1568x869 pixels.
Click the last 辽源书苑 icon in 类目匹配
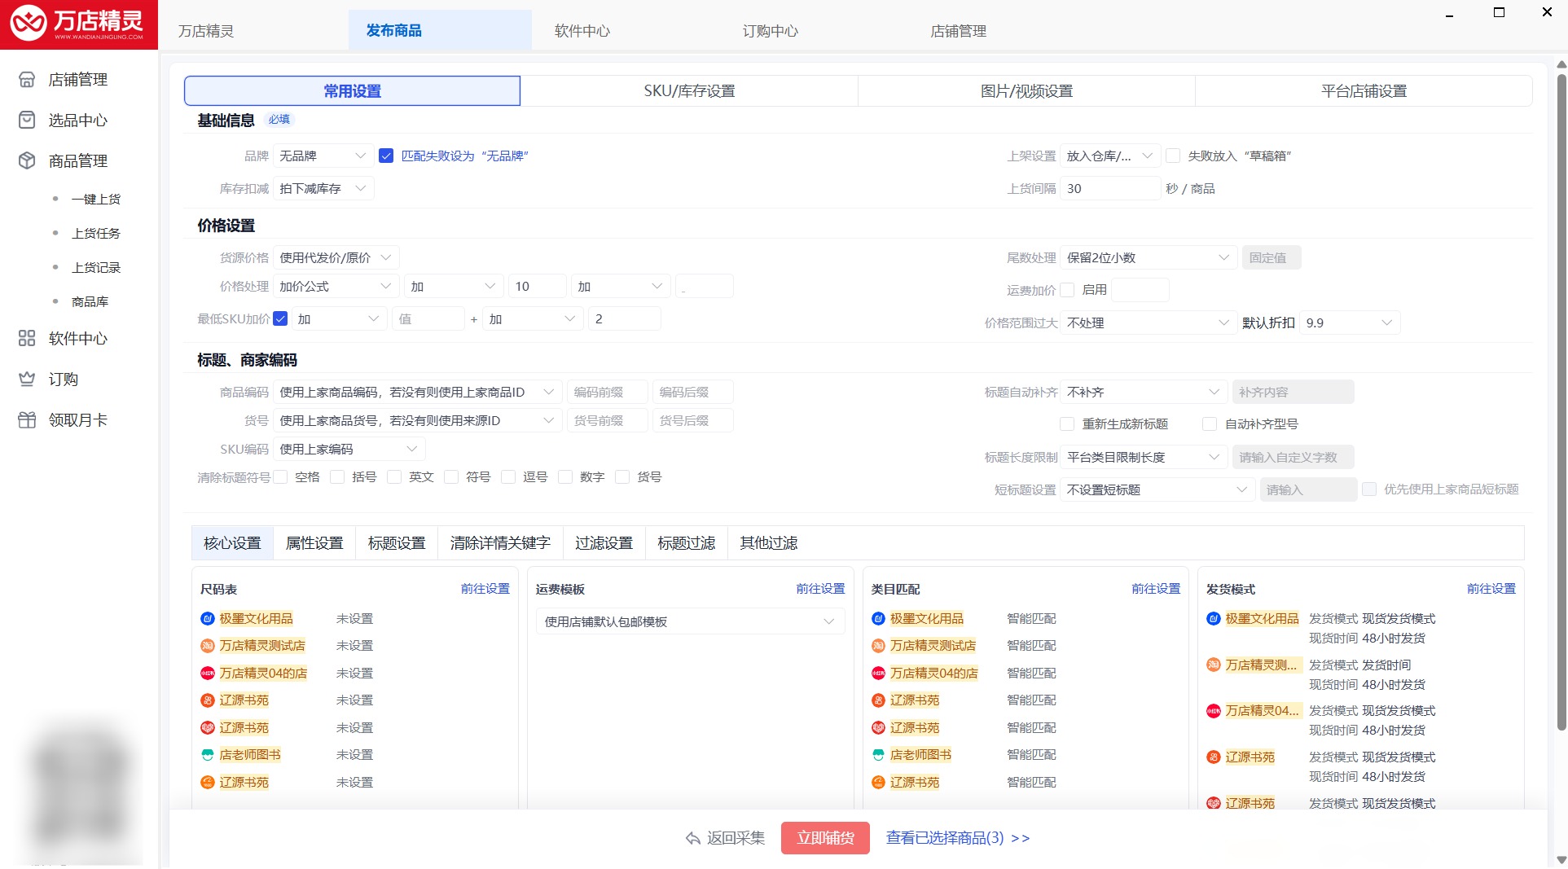pos(878,782)
